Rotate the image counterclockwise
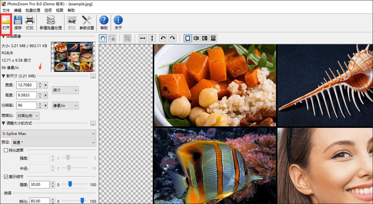The height and width of the screenshot is (204, 373). 163,38
